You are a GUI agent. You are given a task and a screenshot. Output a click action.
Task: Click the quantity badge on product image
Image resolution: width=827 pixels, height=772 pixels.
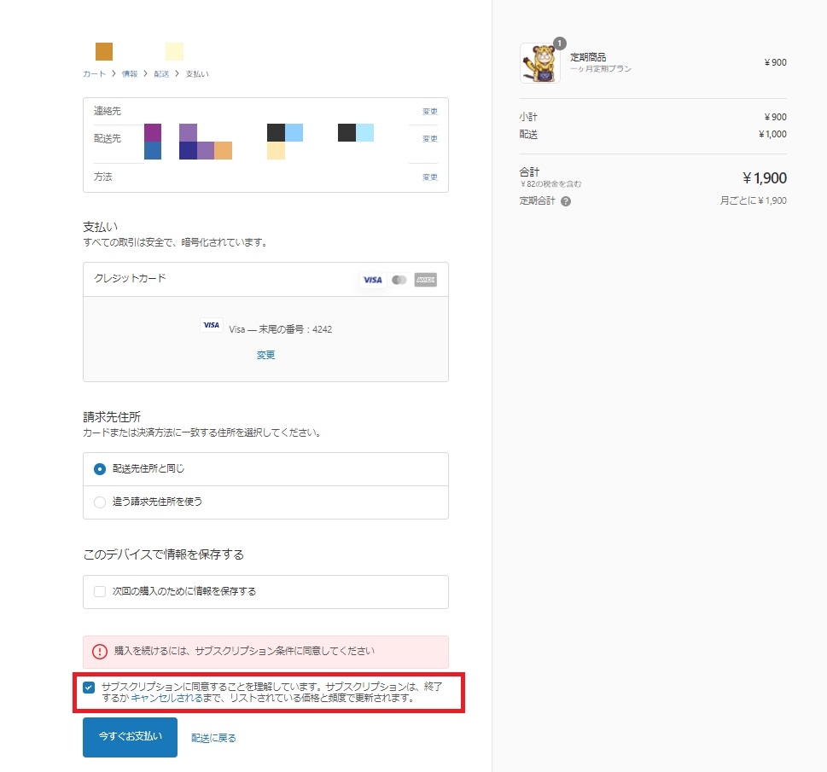pos(559,44)
